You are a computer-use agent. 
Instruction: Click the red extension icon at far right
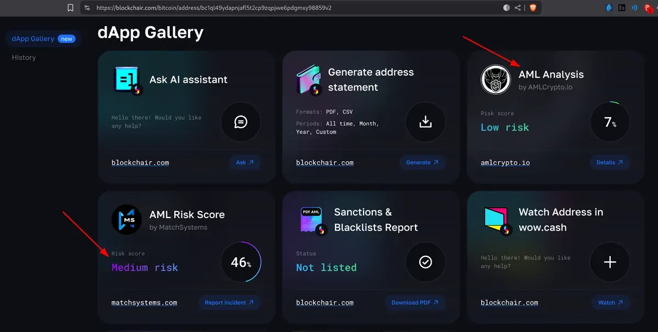coord(648,8)
